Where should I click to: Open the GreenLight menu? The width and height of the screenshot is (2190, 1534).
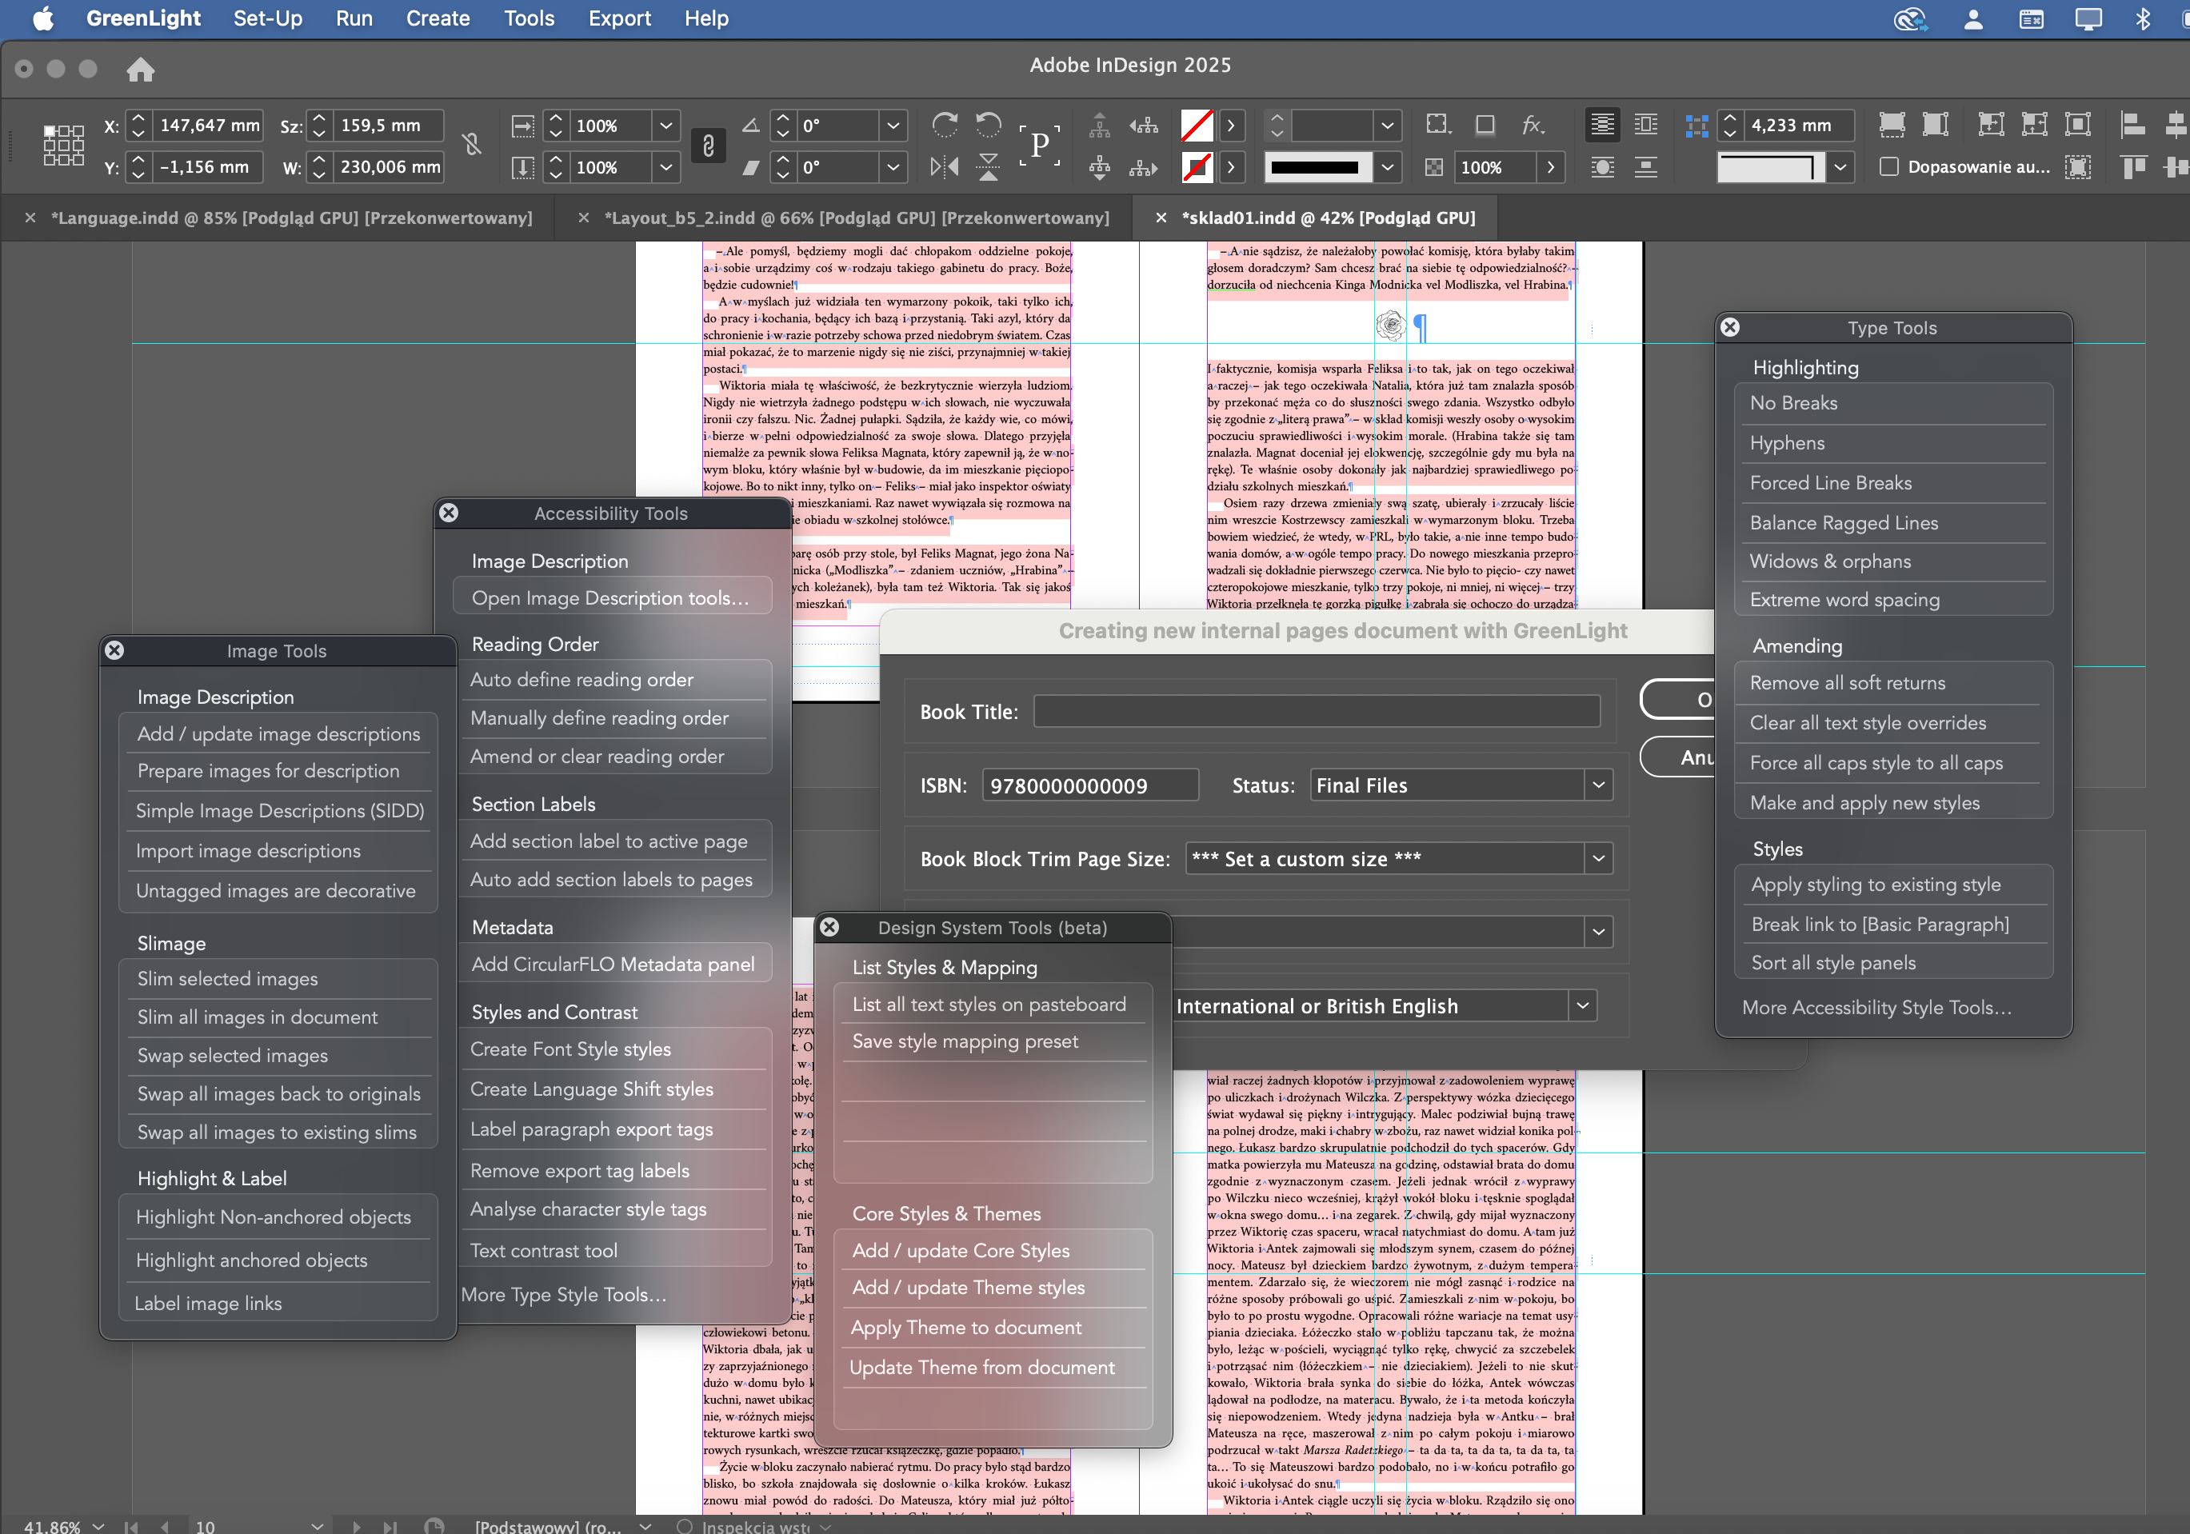[143, 19]
